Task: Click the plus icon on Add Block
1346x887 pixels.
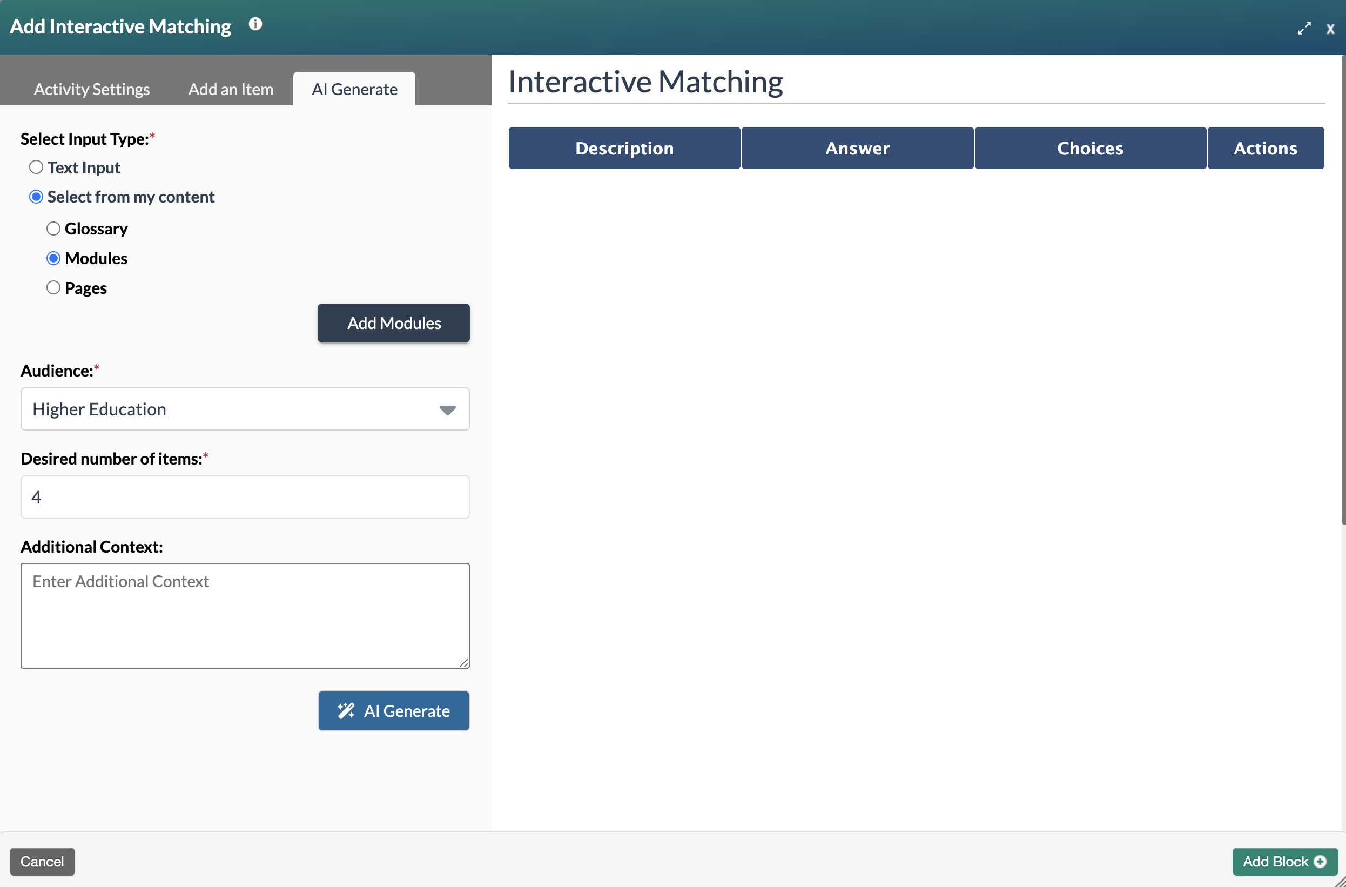Action: coord(1320,861)
